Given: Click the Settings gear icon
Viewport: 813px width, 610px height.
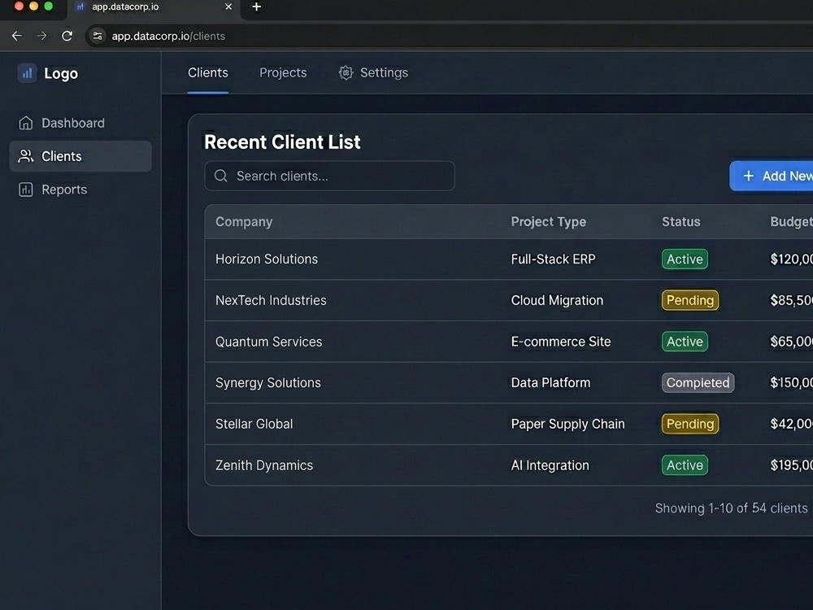Looking at the screenshot, I should 346,72.
